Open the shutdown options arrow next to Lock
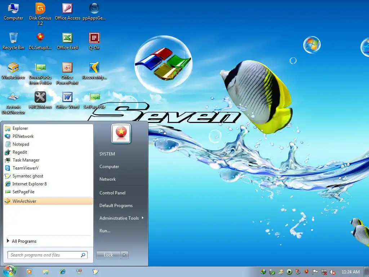The width and height of the screenshot is (369, 277). [x=124, y=255]
